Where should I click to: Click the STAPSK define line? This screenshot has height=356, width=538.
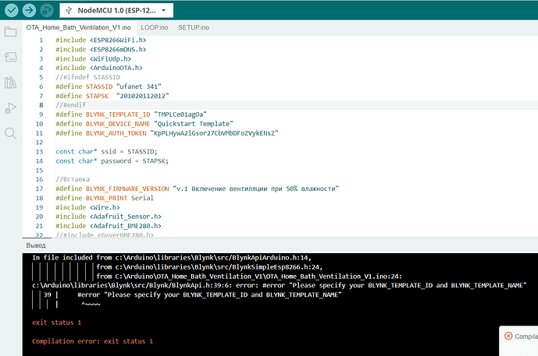pyautogui.click(x=112, y=96)
